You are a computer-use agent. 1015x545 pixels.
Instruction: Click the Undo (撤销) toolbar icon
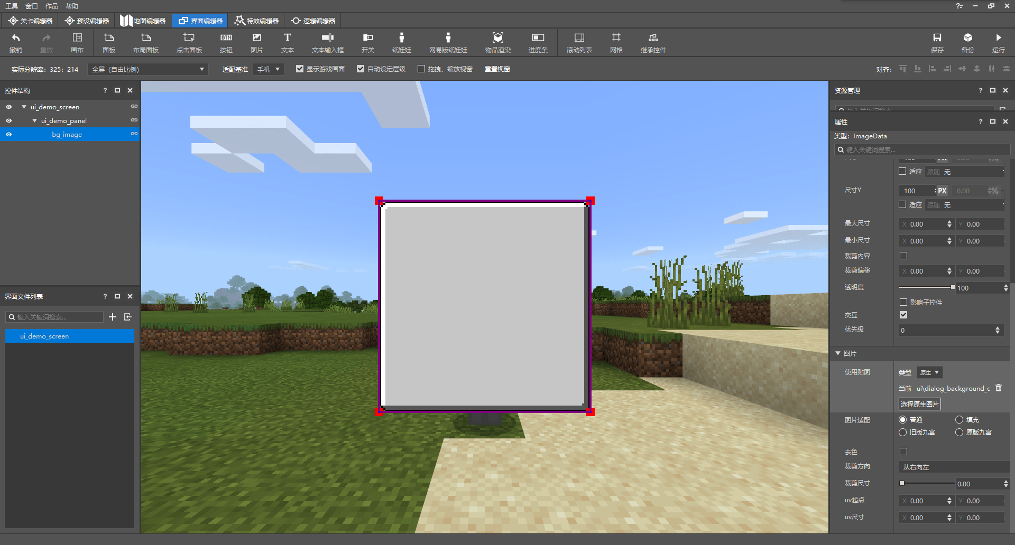click(16, 43)
